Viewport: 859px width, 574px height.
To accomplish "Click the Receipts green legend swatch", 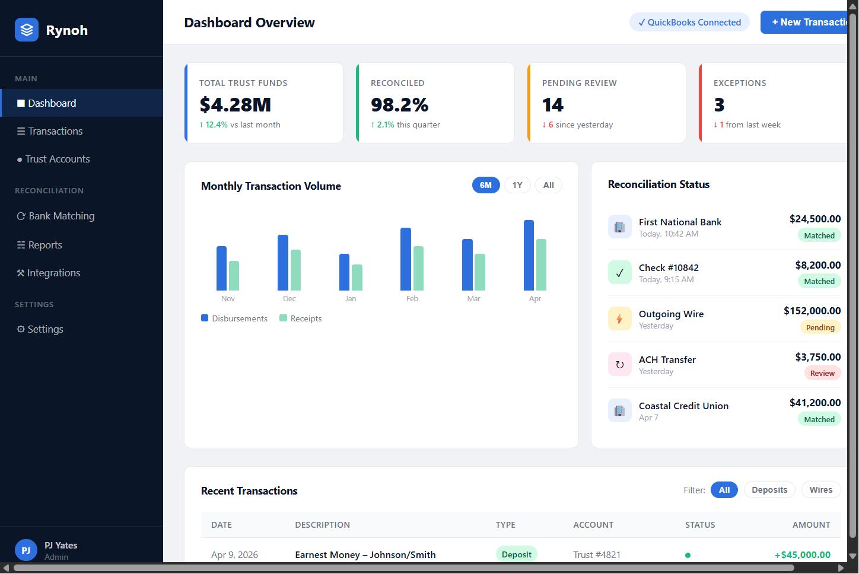I will tap(283, 318).
